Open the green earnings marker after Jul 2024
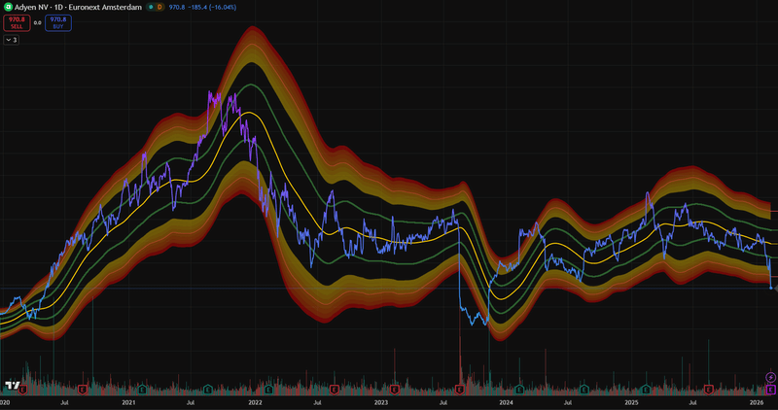This screenshot has width=778, height=410. [584, 390]
